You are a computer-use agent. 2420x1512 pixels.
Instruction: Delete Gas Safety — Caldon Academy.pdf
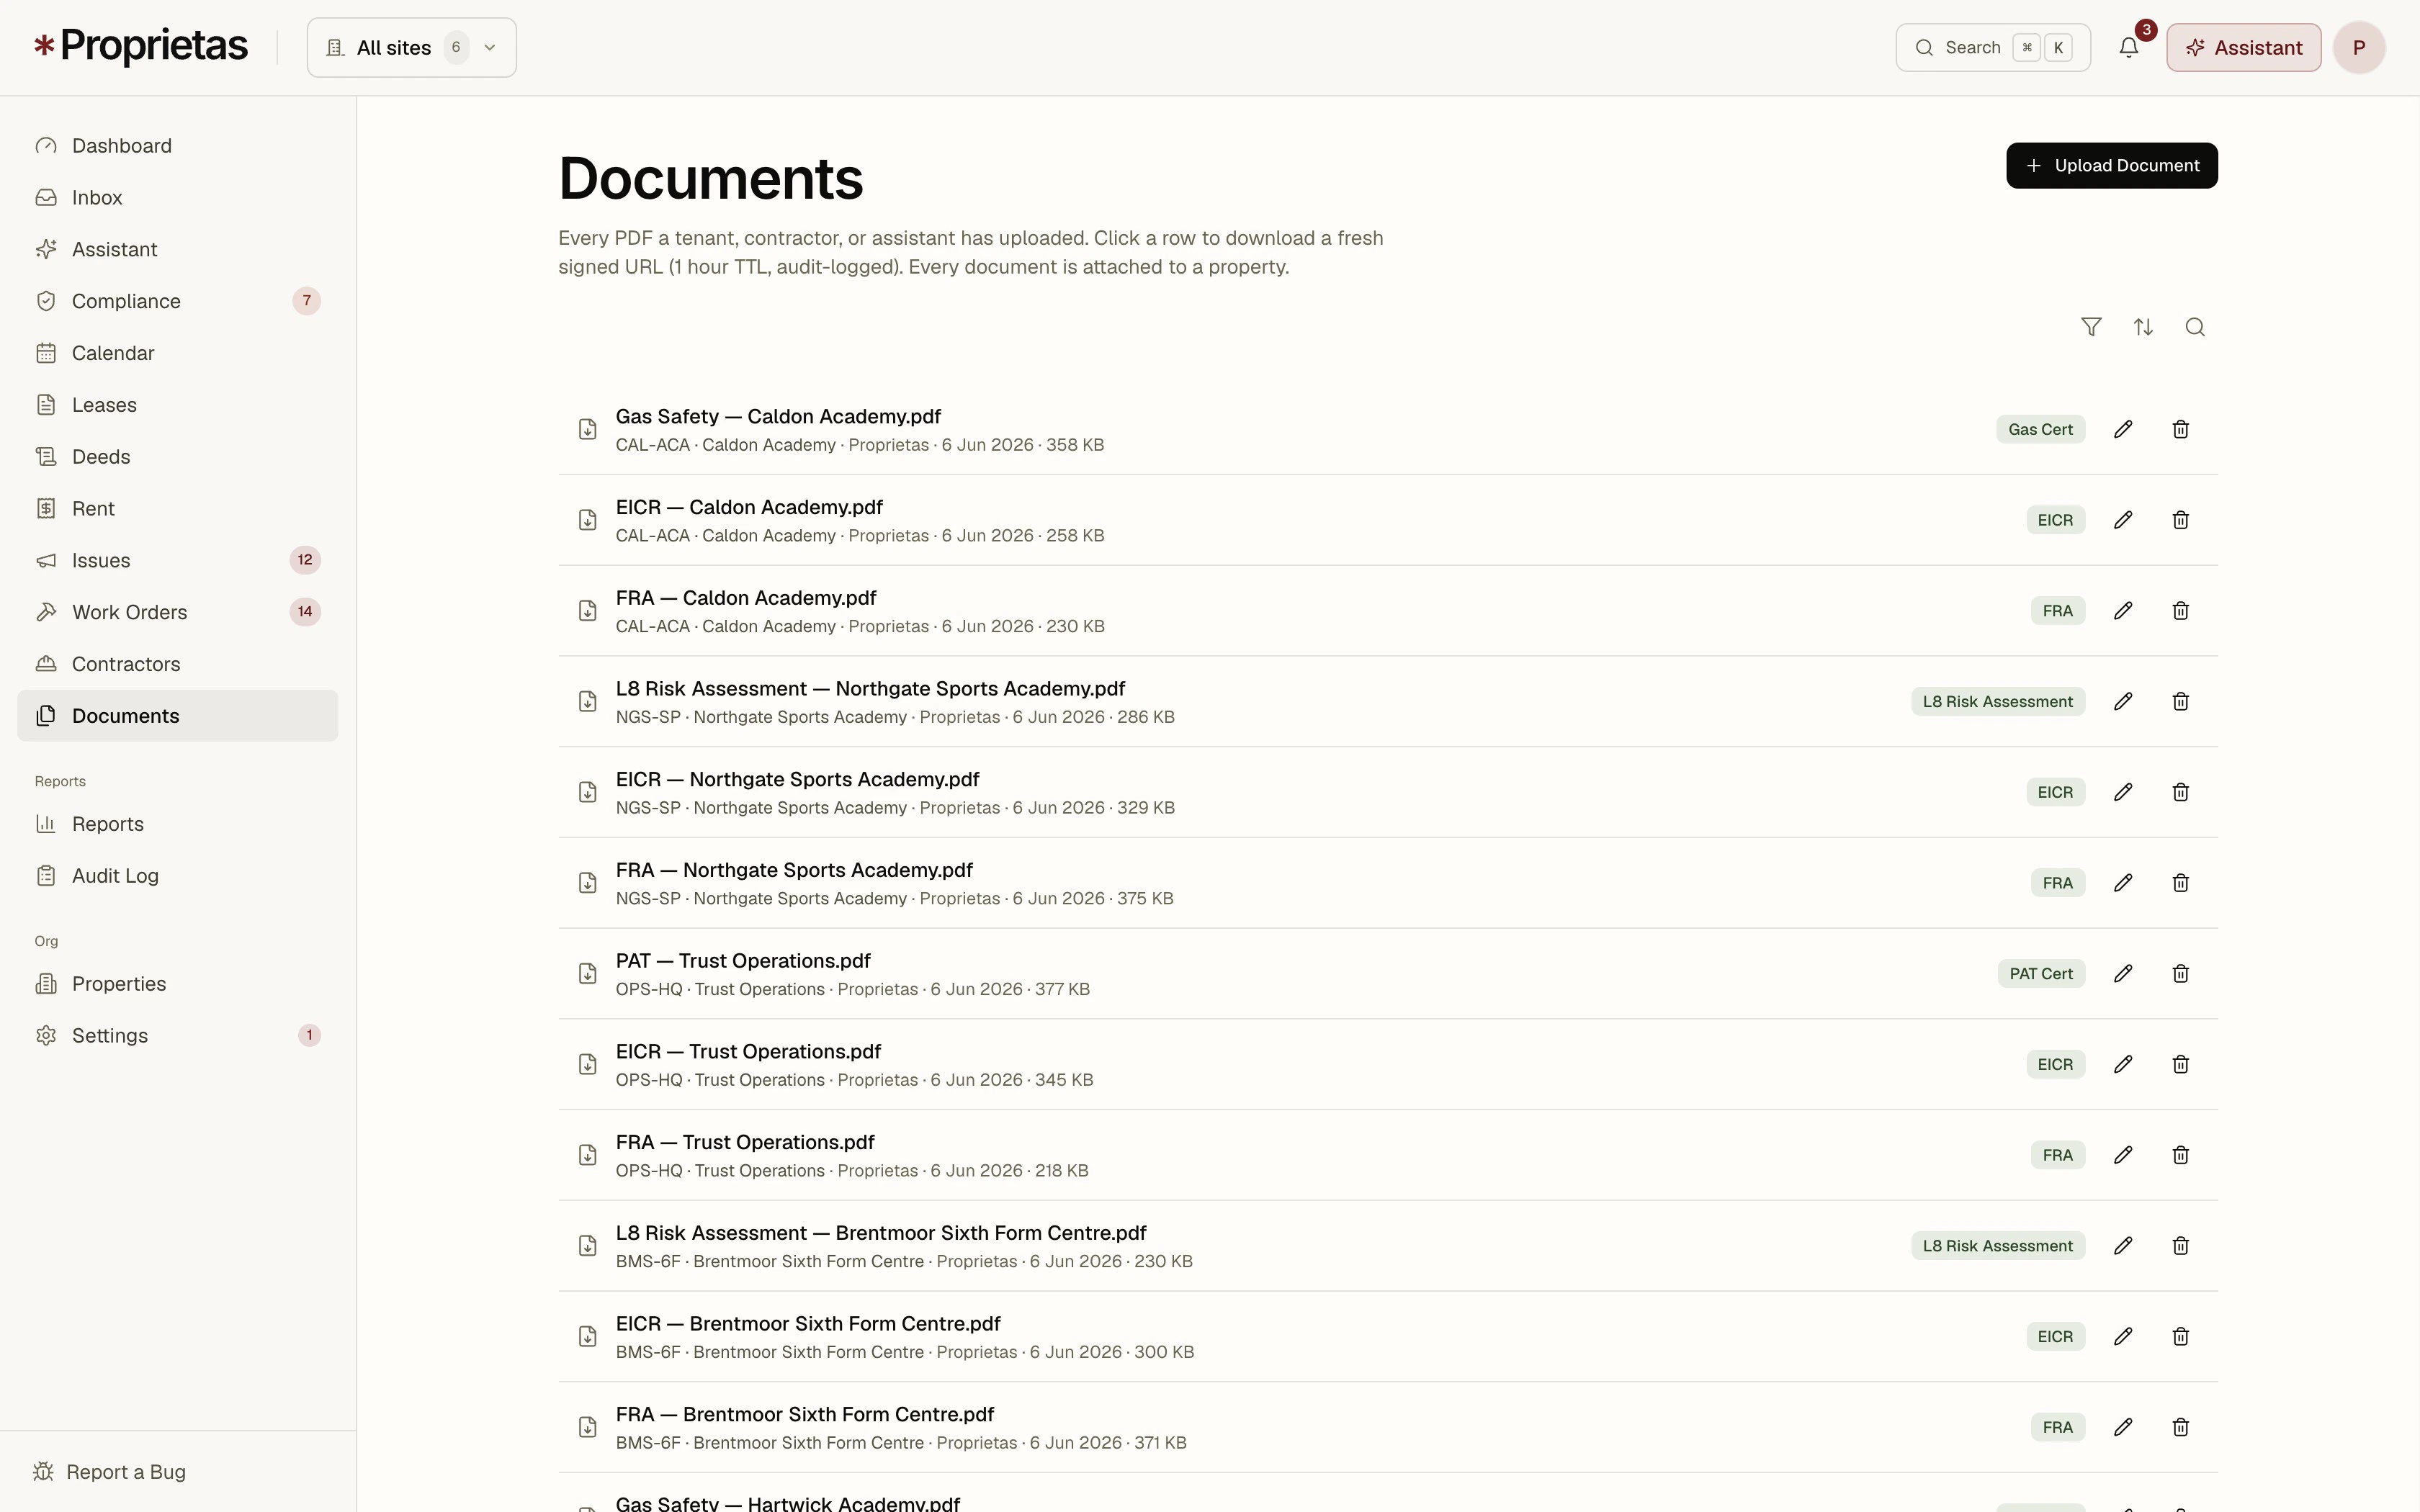(2181, 429)
